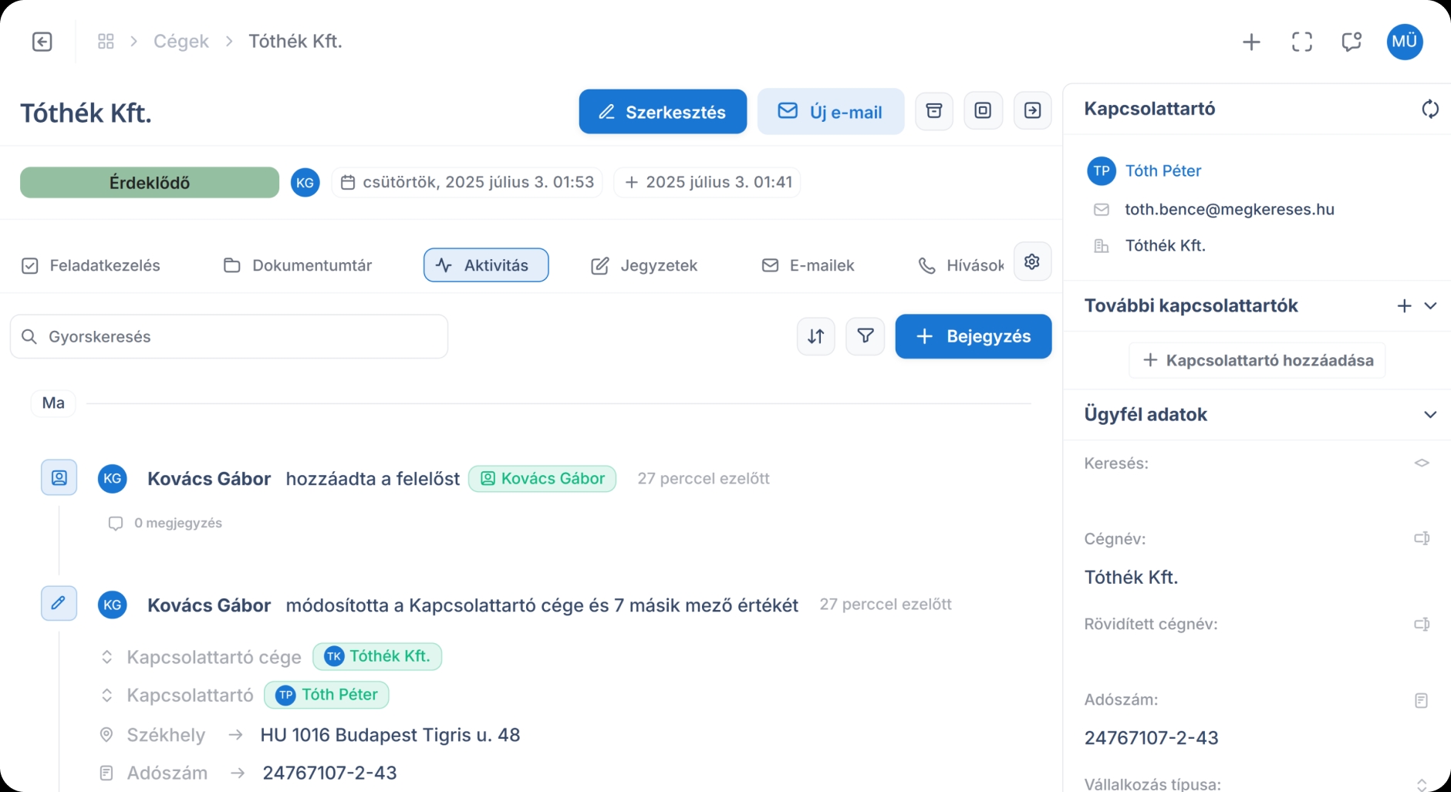Click the open-in-new arrow icon in the header

click(x=1033, y=110)
